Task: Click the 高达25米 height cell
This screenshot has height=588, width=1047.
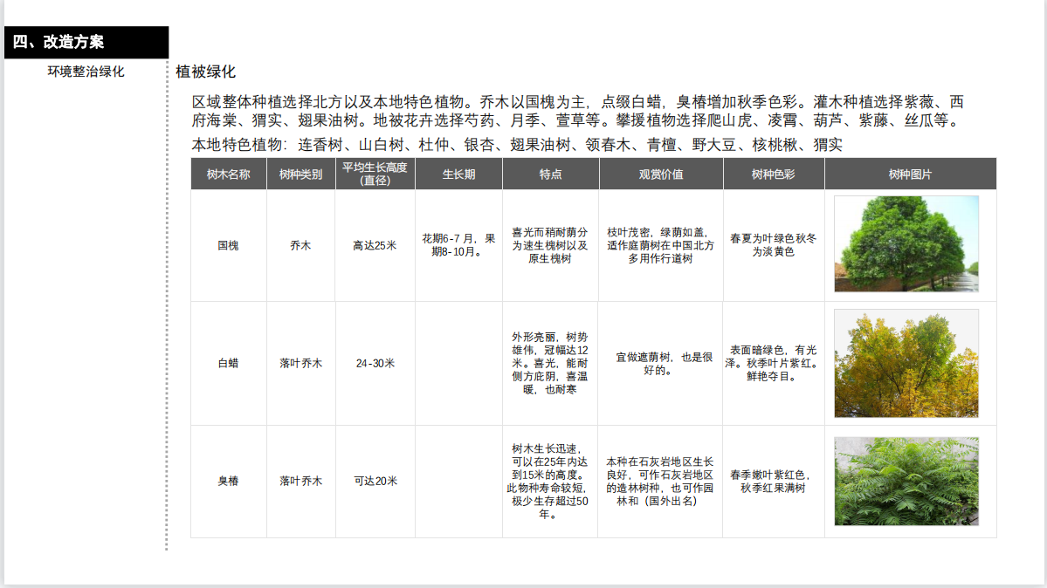Action: click(x=375, y=246)
